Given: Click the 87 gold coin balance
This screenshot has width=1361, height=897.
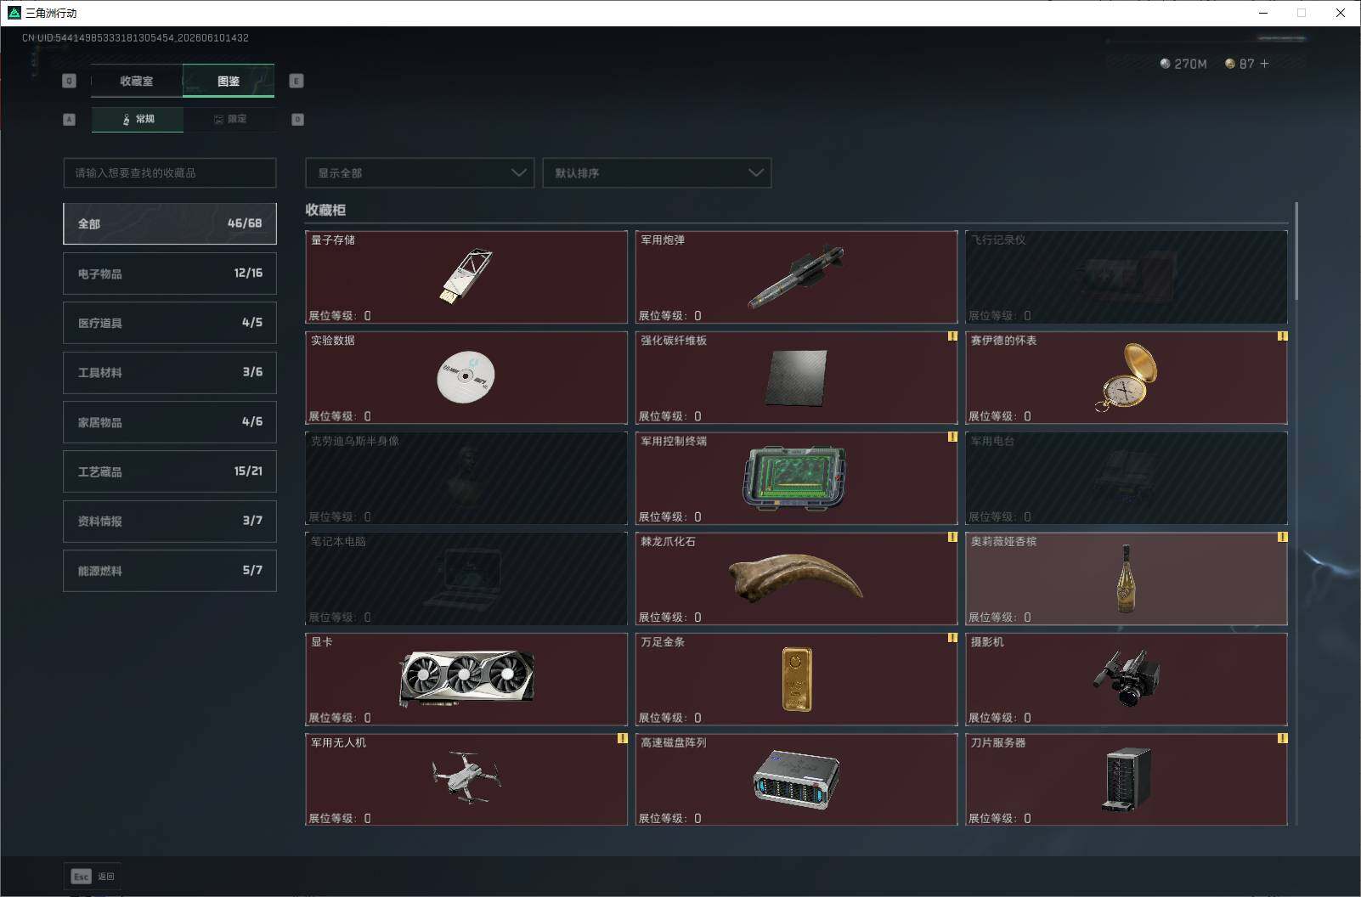Looking at the screenshot, I should point(1240,64).
